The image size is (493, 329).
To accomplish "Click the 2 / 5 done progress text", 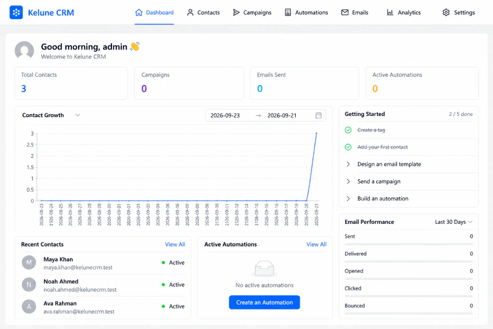I will tap(461, 114).
